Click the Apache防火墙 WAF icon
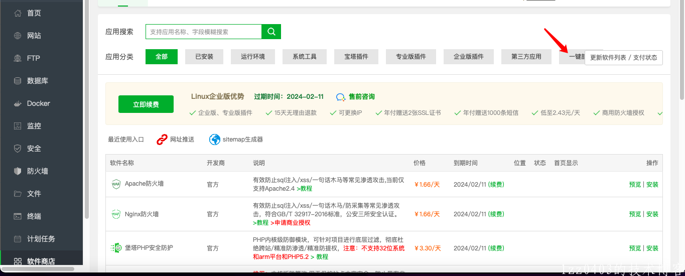685x276 pixels. point(116,184)
